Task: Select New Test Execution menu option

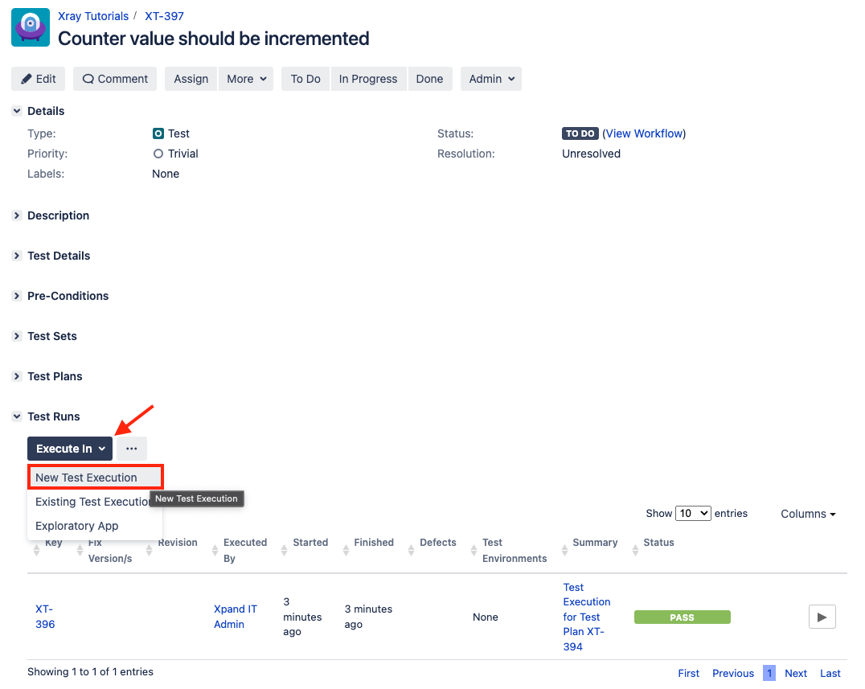Action: [x=96, y=478]
